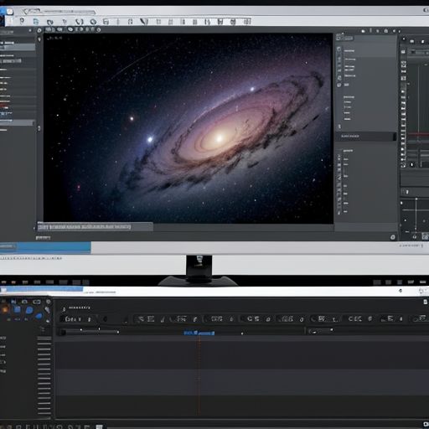Click the red item in the left panel

point(4,106)
